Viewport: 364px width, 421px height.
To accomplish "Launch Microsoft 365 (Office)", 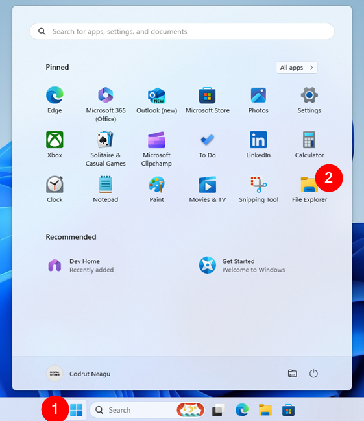I will click(x=106, y=104).
